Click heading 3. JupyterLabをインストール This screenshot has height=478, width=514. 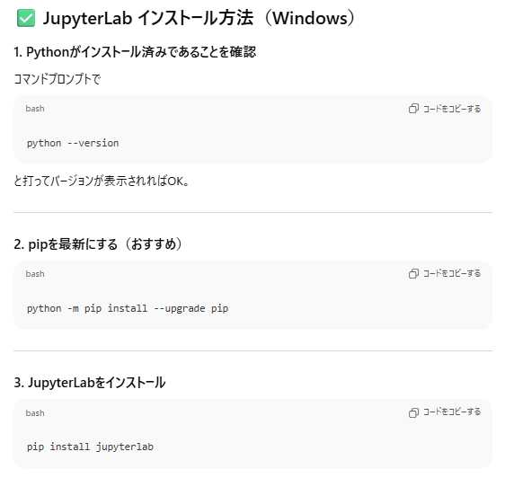pyautogui.click(x=90, y=383)
